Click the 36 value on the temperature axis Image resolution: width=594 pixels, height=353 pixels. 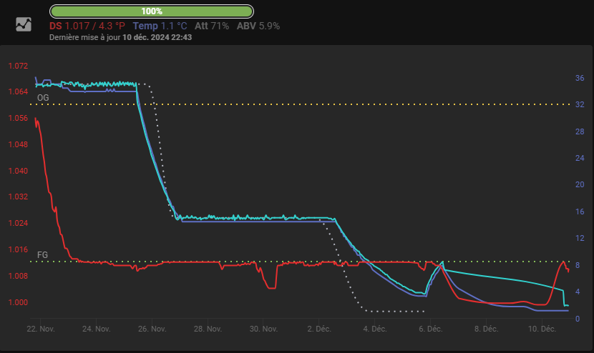tap(580, 78)
